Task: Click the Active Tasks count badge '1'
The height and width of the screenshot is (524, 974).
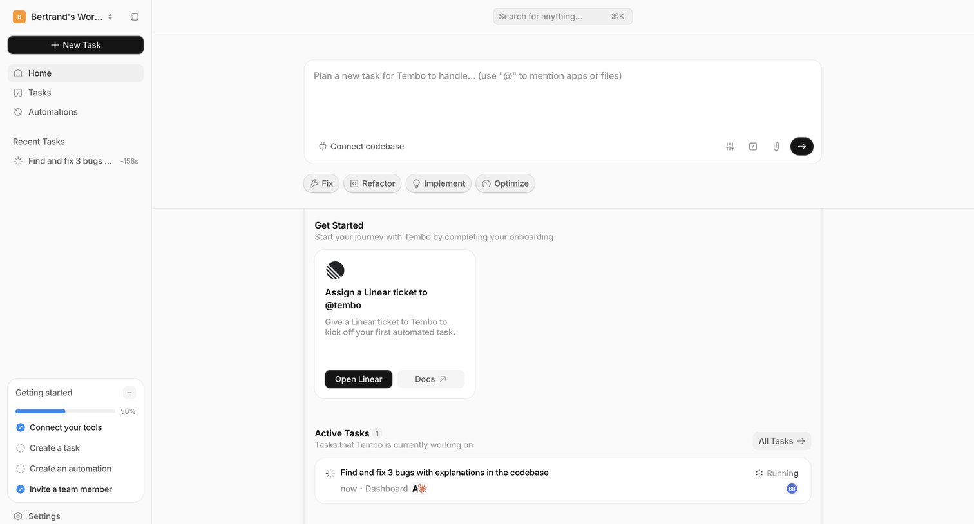Action: coord(377,433)
